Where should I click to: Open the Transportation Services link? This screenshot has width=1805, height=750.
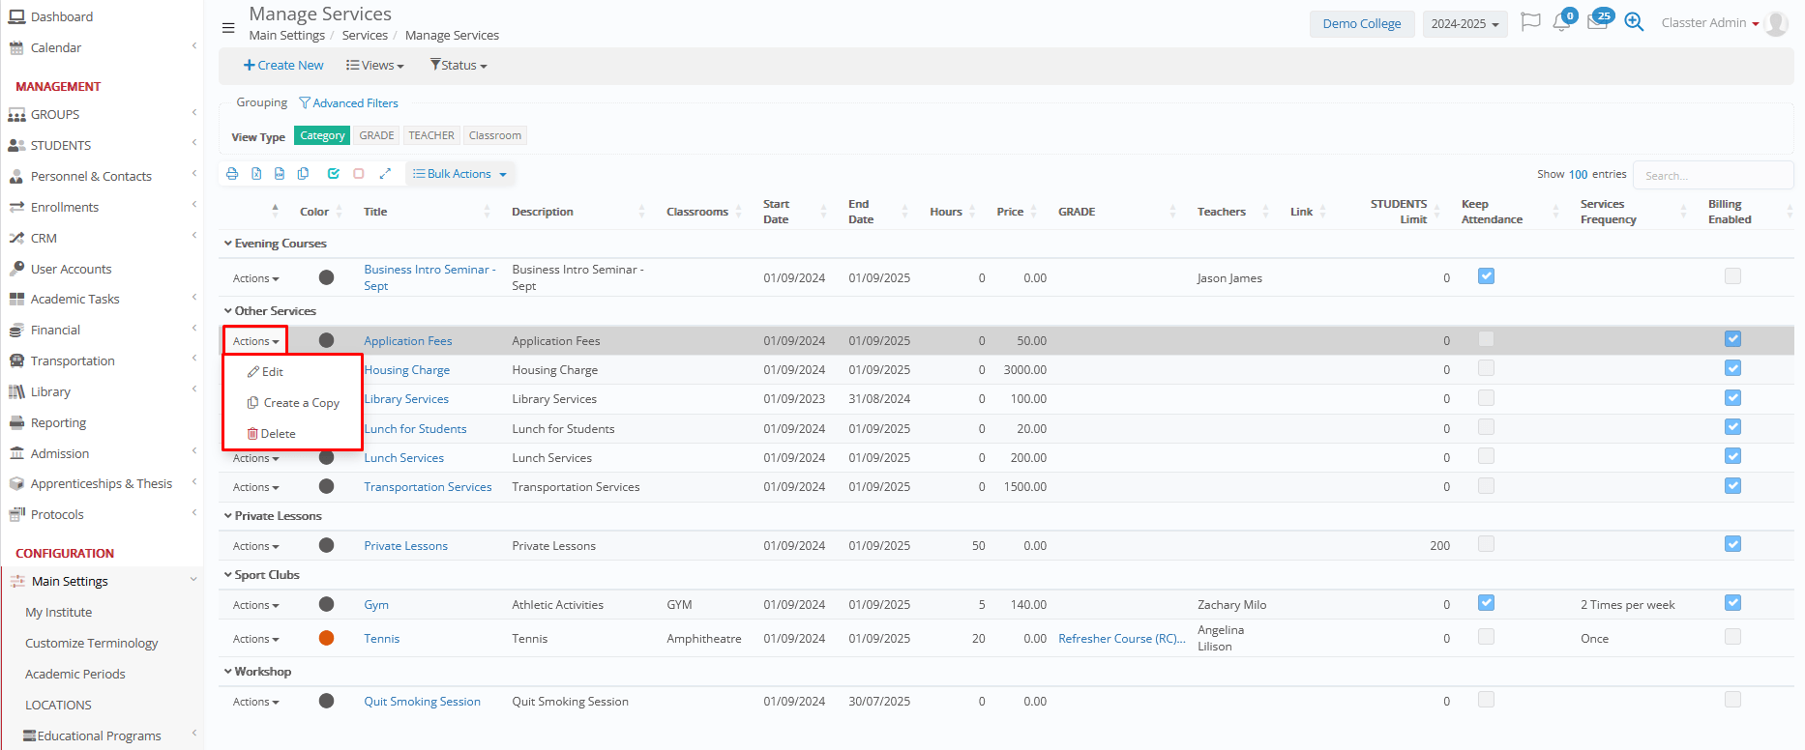[428, 487]
